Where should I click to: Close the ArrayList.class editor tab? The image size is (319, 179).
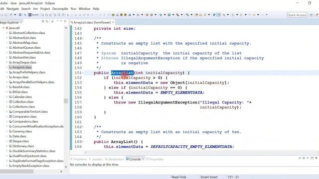[x=113, y=22]
